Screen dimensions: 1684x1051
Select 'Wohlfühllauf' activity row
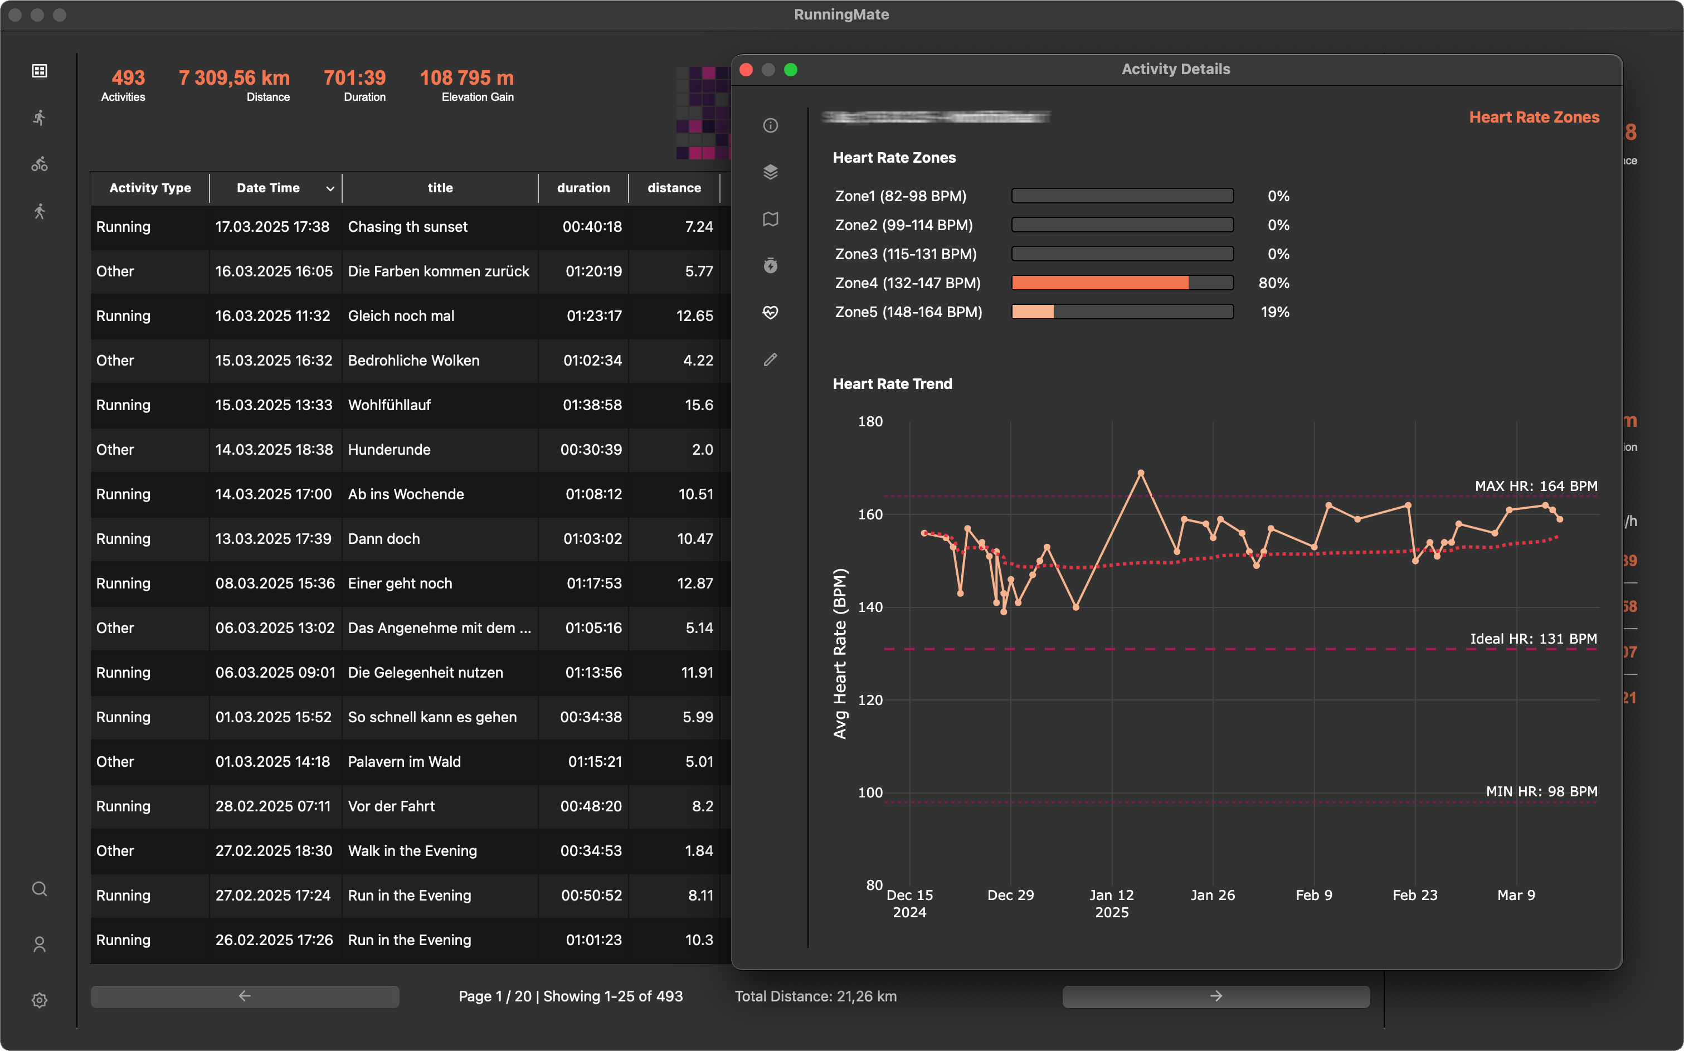(410, 405)
